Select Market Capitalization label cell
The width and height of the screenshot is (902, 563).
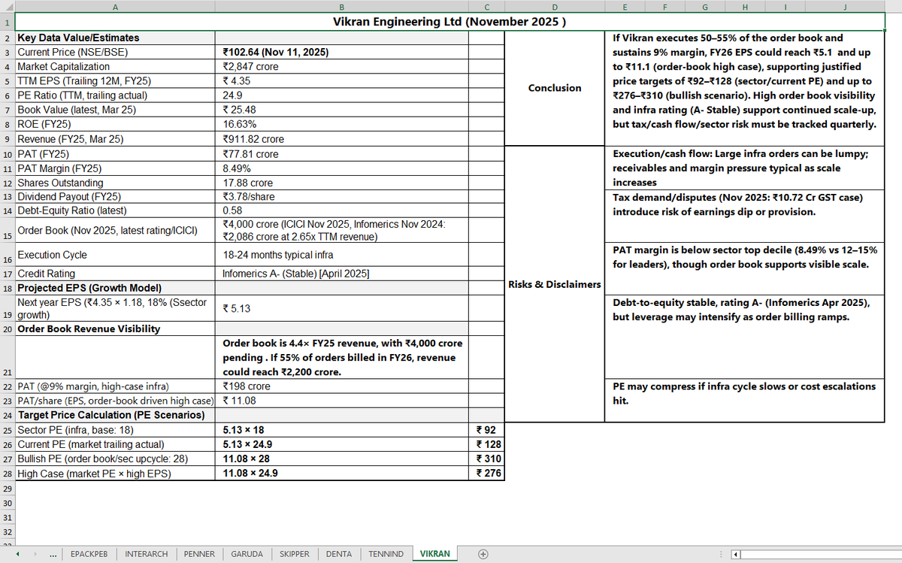pyautogui.click(x=115, y=66)
